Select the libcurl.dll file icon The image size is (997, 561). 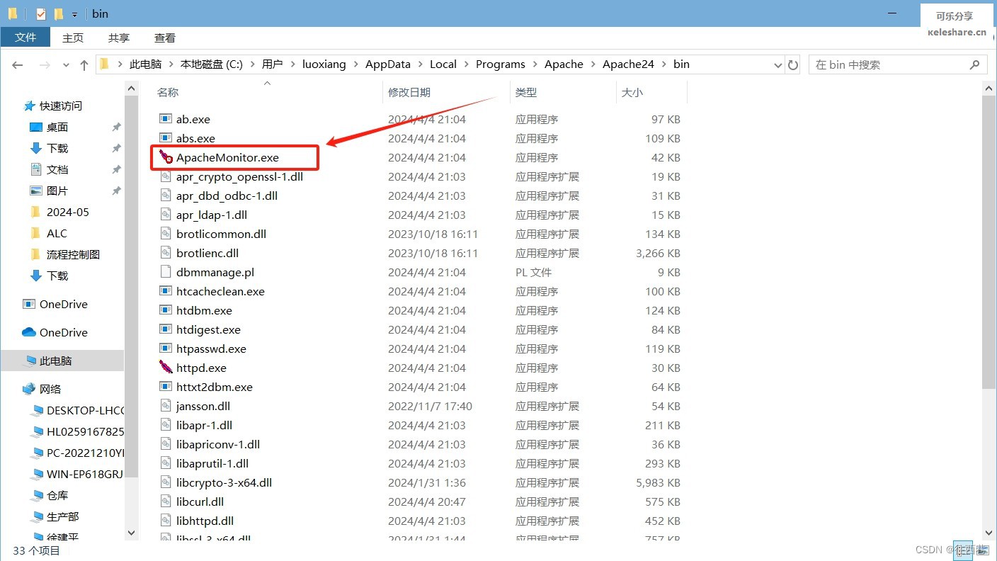[x=166, y=501]
